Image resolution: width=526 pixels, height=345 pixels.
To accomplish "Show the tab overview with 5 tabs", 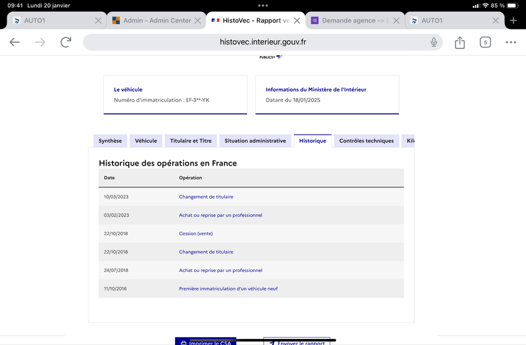I will coord(485,42).
